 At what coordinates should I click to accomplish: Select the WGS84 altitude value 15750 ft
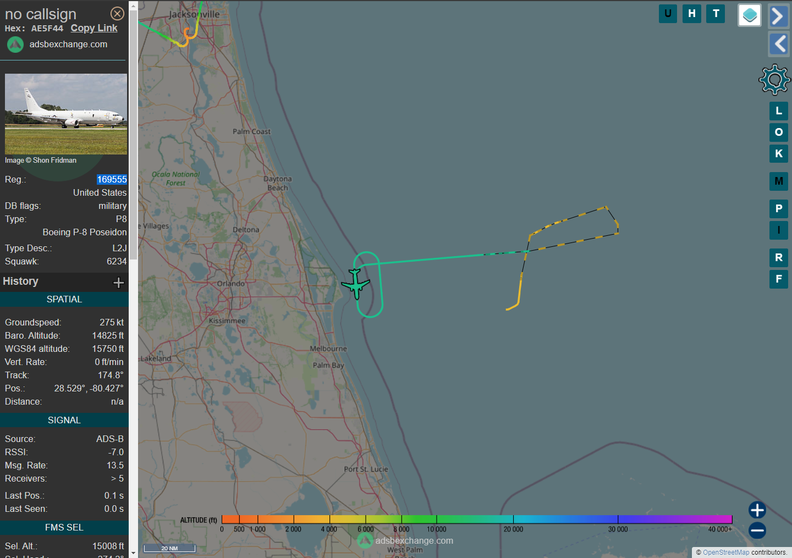coord(108,349)
